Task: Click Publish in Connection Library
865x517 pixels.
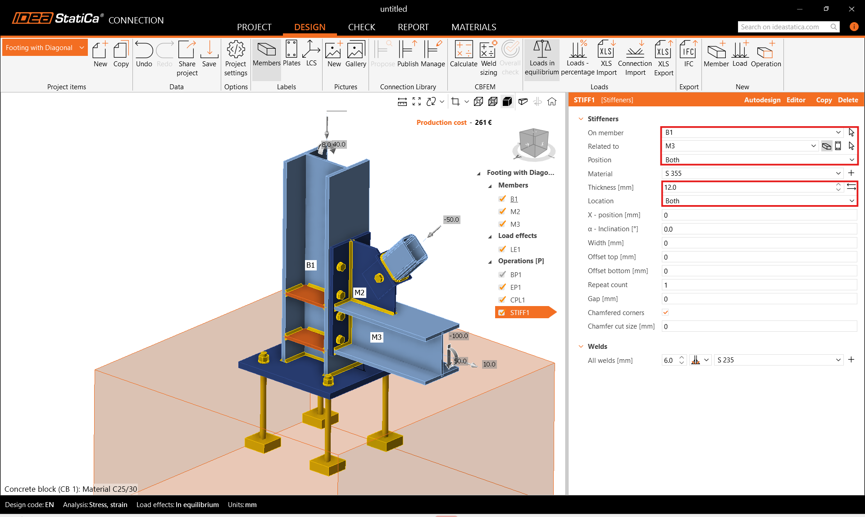Action: 408,54
